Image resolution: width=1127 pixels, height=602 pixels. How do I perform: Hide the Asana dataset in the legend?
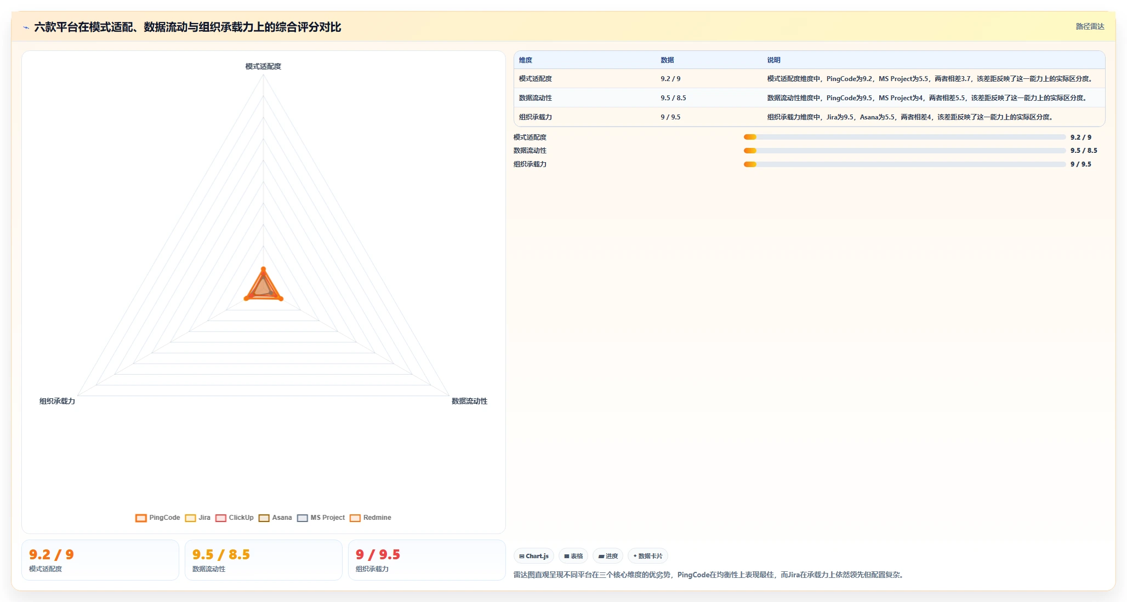(x=275, y=518)
